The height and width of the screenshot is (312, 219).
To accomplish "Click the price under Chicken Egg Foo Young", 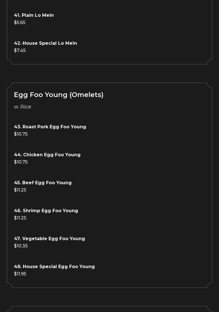I will (x=21, y=162).
